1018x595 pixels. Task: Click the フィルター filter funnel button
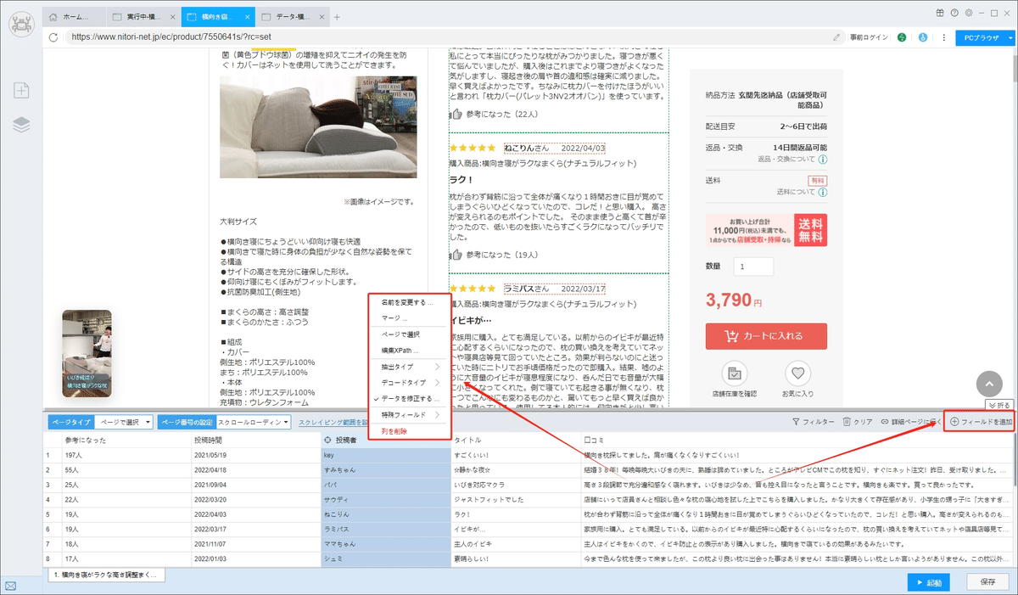(813, 421)
